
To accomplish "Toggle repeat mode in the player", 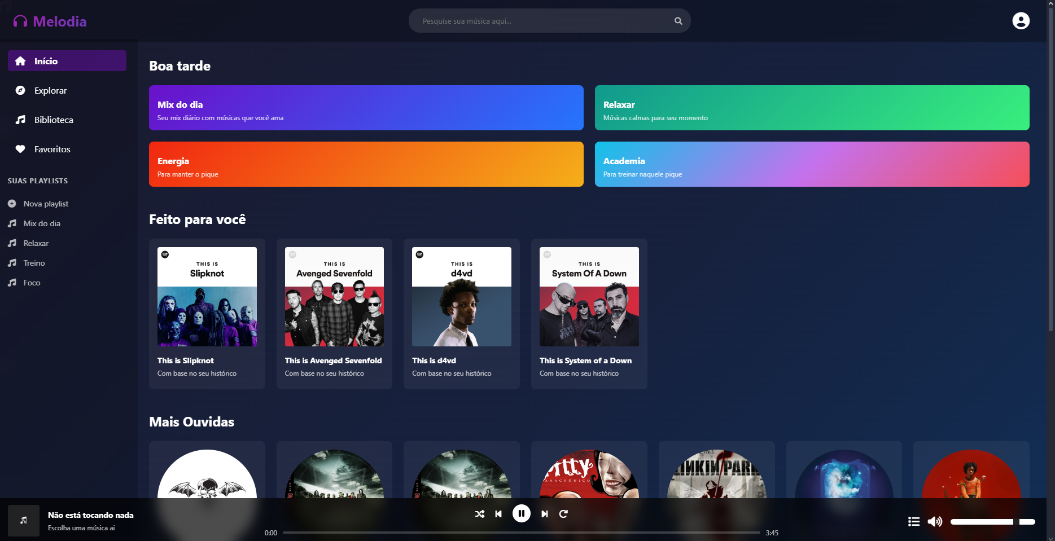I will click(563, 514).
